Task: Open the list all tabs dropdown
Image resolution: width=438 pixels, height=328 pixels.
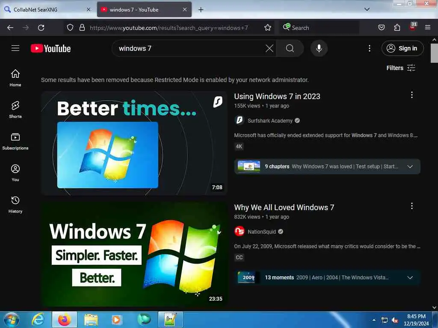Action: click(367, 9)
